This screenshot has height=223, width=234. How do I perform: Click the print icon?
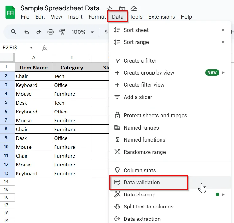pos(50,32)
